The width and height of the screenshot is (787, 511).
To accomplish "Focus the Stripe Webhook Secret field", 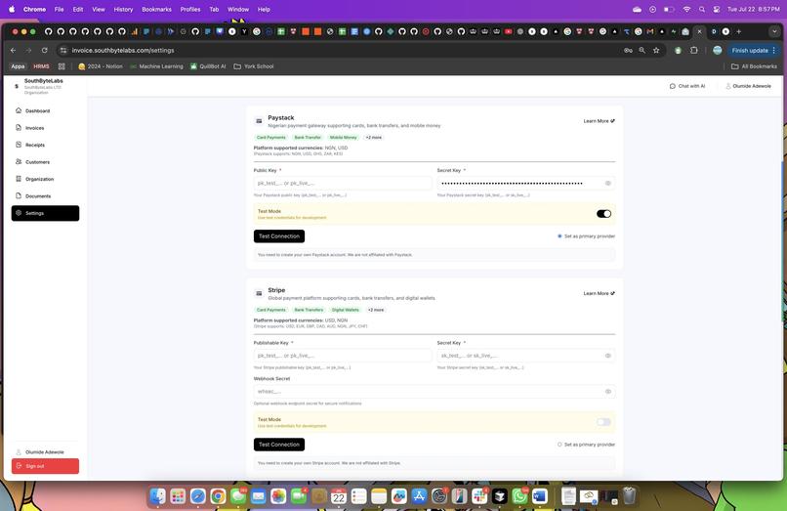I will pyautogui.click(x=435, y=392).
